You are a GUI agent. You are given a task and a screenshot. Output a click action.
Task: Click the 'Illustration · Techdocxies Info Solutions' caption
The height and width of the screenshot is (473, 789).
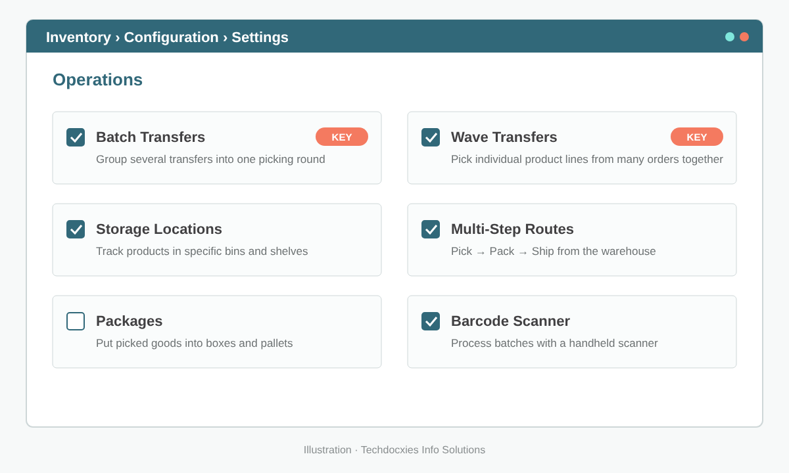394,450
